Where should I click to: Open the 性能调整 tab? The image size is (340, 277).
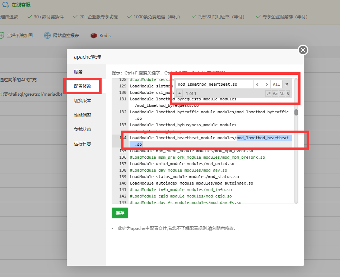click(83, 115)
